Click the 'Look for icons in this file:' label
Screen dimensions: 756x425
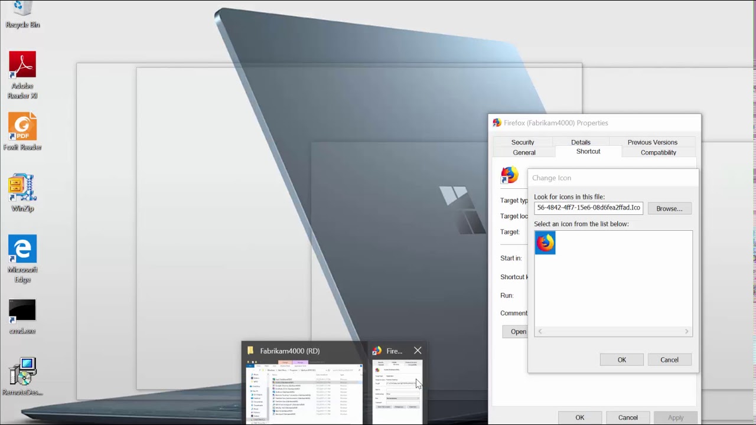click(569, 197)
